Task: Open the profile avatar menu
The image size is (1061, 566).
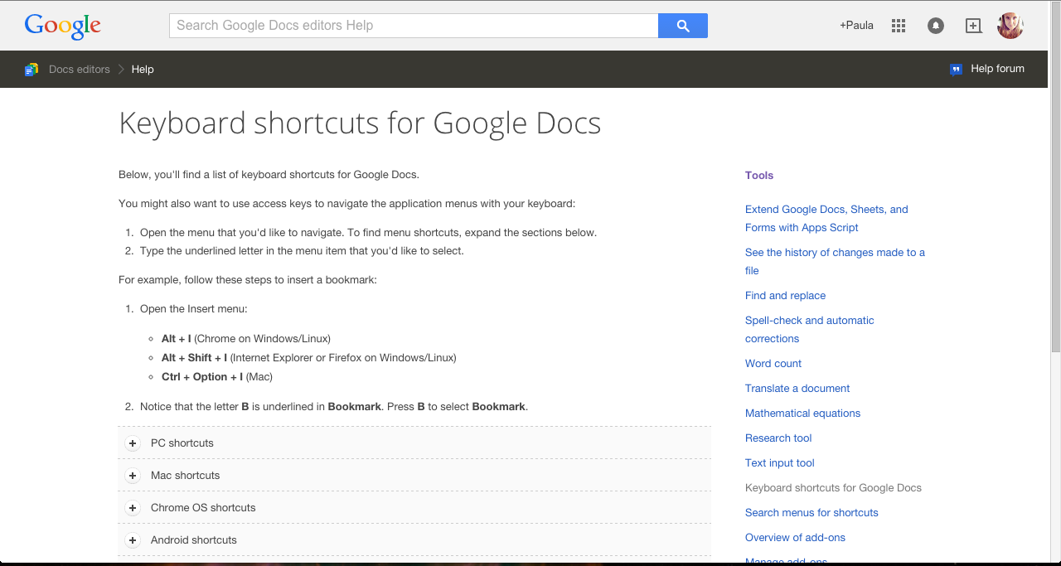Action: tap(1010, 26)
